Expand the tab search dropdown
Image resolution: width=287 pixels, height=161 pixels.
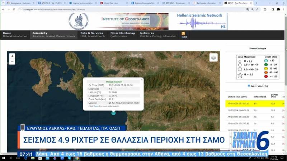point(3,3)
